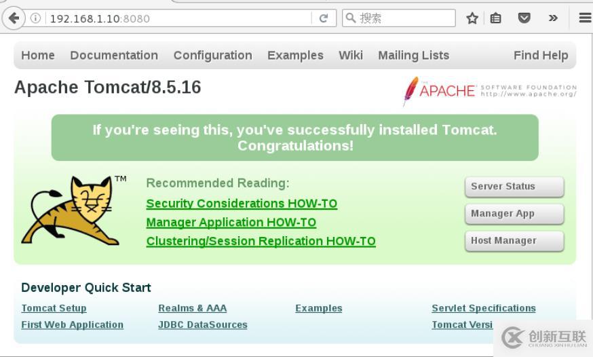Open Realms & AAA link
Viewport: 593px width, 357px height.
(193, 308)
